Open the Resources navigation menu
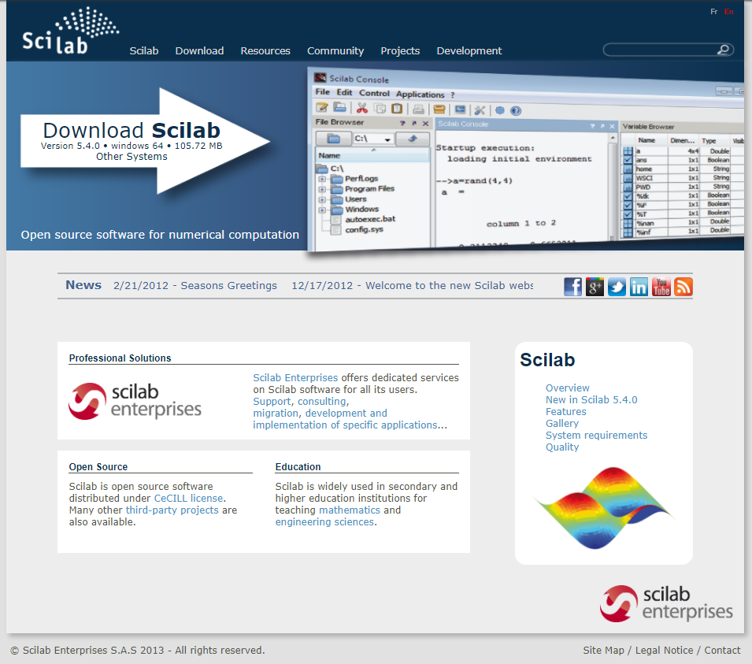 [x=265, y=51]
